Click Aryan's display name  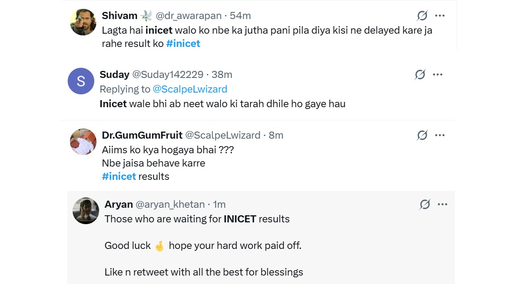point(118,204)
